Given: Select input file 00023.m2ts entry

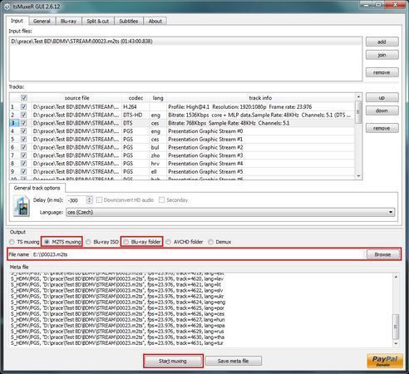Looking at the screenshot, I should pos(185,42).
